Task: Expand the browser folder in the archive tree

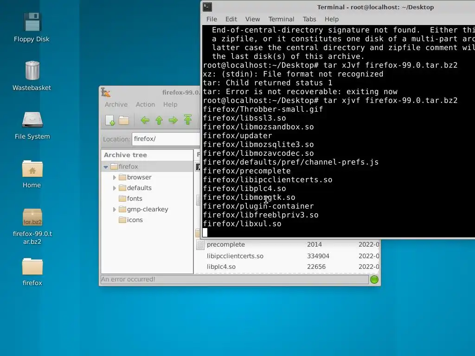Action: [x=115, y=178]
